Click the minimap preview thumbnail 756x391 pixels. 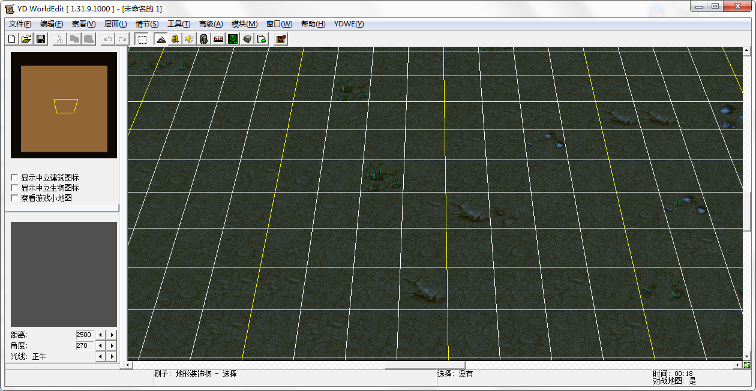(x=64, y=106)
